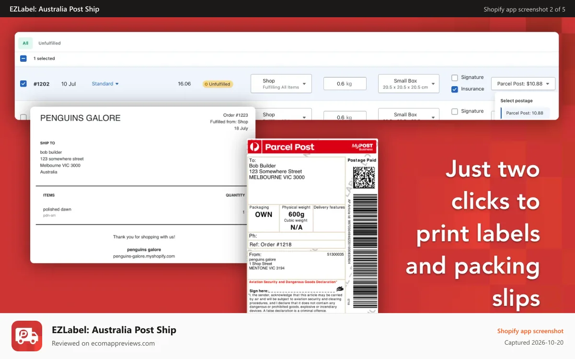The image size is (575, 359).
Task: Click the 0.6 kg weight field for #1202
Action: tap(345, 84)
